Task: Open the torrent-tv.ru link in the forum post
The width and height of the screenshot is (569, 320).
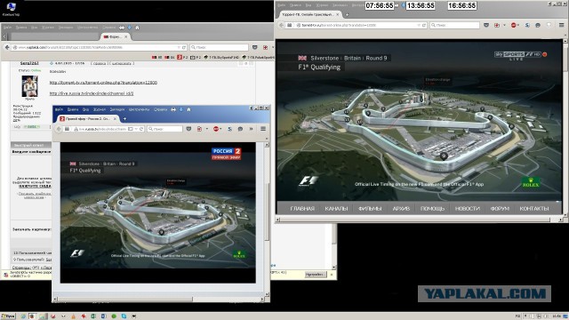Action: pyautogui.click(x=103, y=83)
